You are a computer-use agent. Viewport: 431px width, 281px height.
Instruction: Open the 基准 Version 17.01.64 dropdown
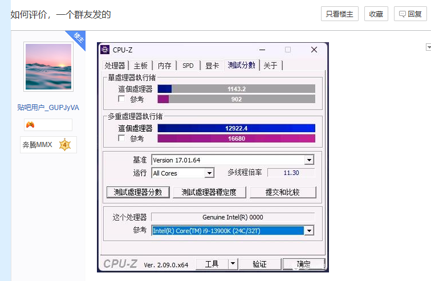[309, 160]
